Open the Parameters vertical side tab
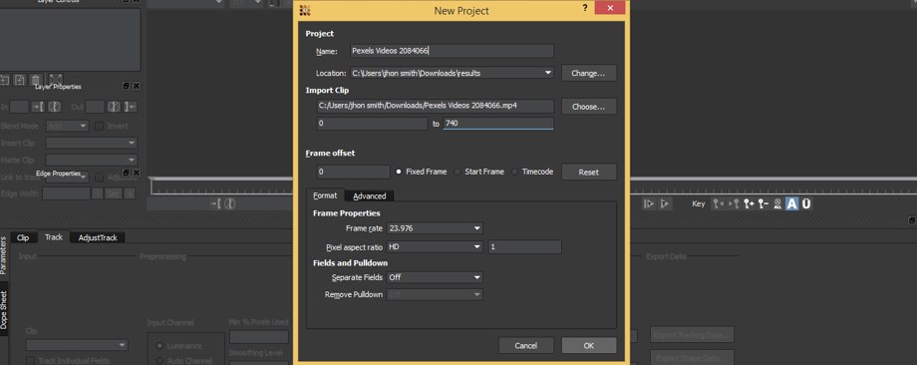Screen dimensions: 917x365 4,255
